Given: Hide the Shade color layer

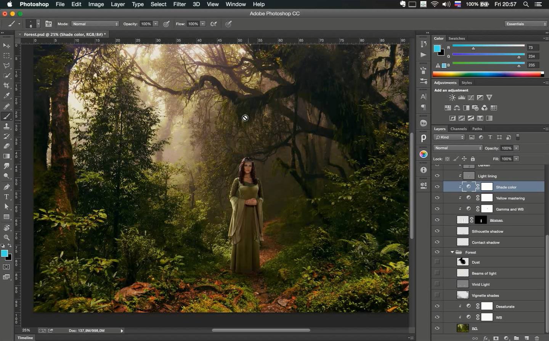Looking at the screenshot, I should (x=437, y=187).
